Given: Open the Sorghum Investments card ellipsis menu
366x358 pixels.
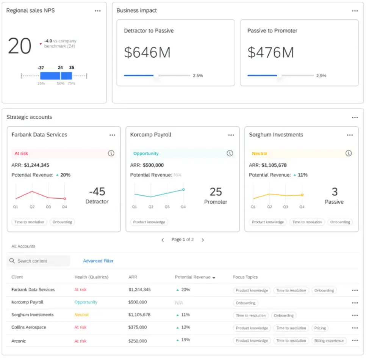Looking at the screenshot, I should tap(350, 135).
